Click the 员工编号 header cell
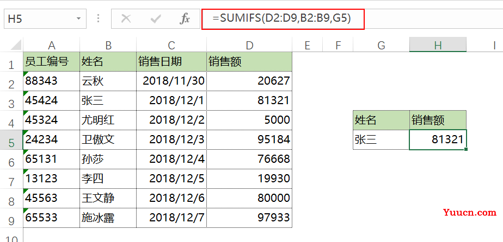 pyautogui.click(x=51, y=62)
